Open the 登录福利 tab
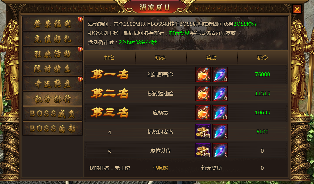This screenshot has height=184, width=314. coord(53,24)
